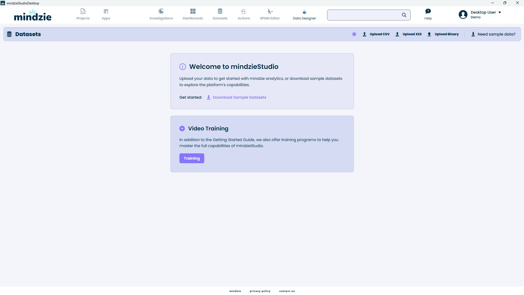Click the sample data download icon

[473, 34]
